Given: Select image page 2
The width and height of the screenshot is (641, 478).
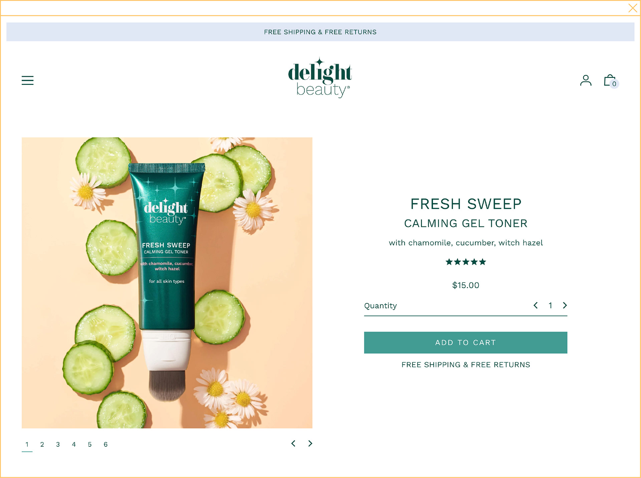Looking at the screenshot, I should pos(42,445).
